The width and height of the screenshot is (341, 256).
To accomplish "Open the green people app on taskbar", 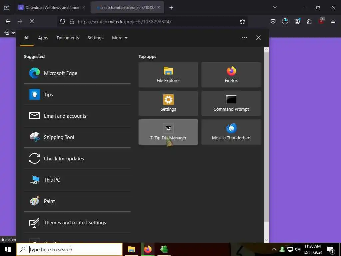I will coord(164,249).
